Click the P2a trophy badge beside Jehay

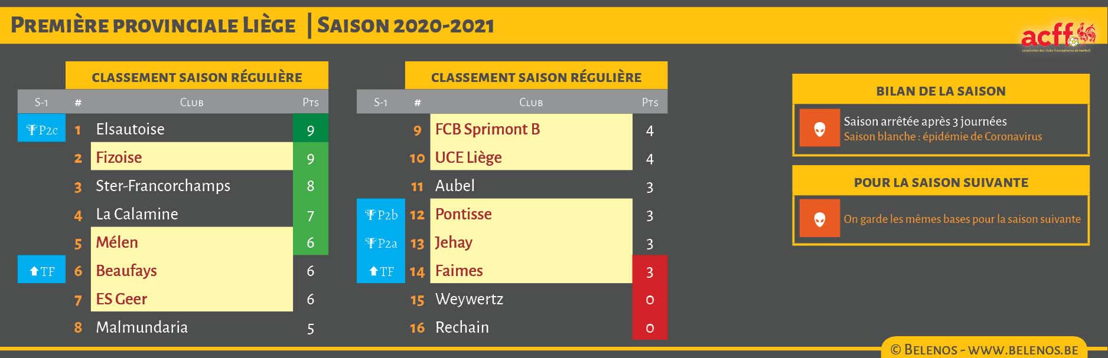click(x=381, y=242)
